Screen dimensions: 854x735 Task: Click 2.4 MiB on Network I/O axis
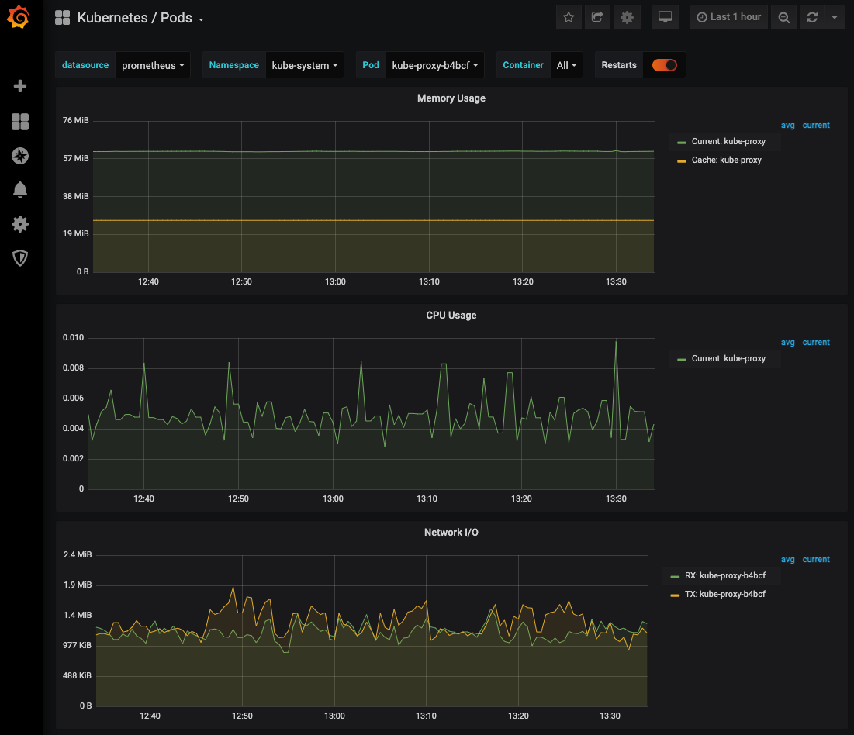click(78, 555)
